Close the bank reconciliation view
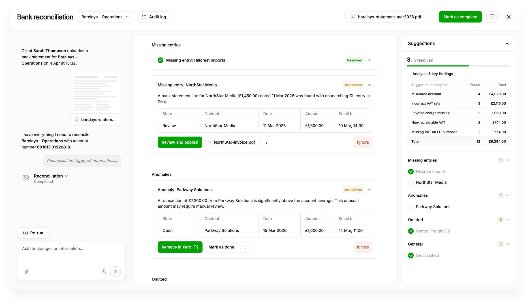The width and height of the screenshot is (530, 306). [509, 17]
